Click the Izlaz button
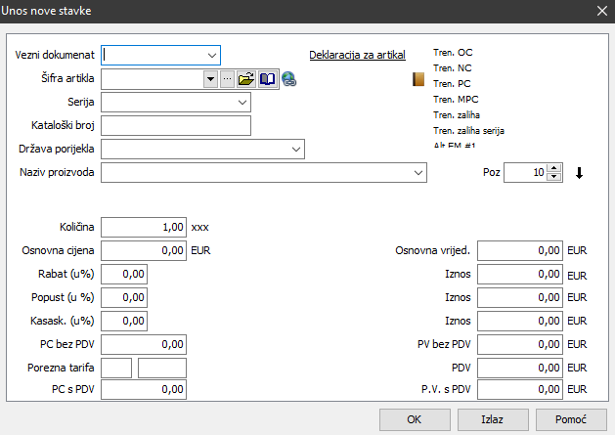The height and width of the screenshot is (435, 615). [x=492, y=418]
